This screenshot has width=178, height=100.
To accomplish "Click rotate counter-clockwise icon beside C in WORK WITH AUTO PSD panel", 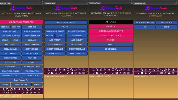I will 31,89.
